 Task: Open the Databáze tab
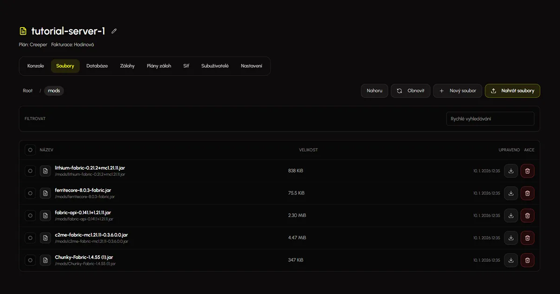[97, 66]
